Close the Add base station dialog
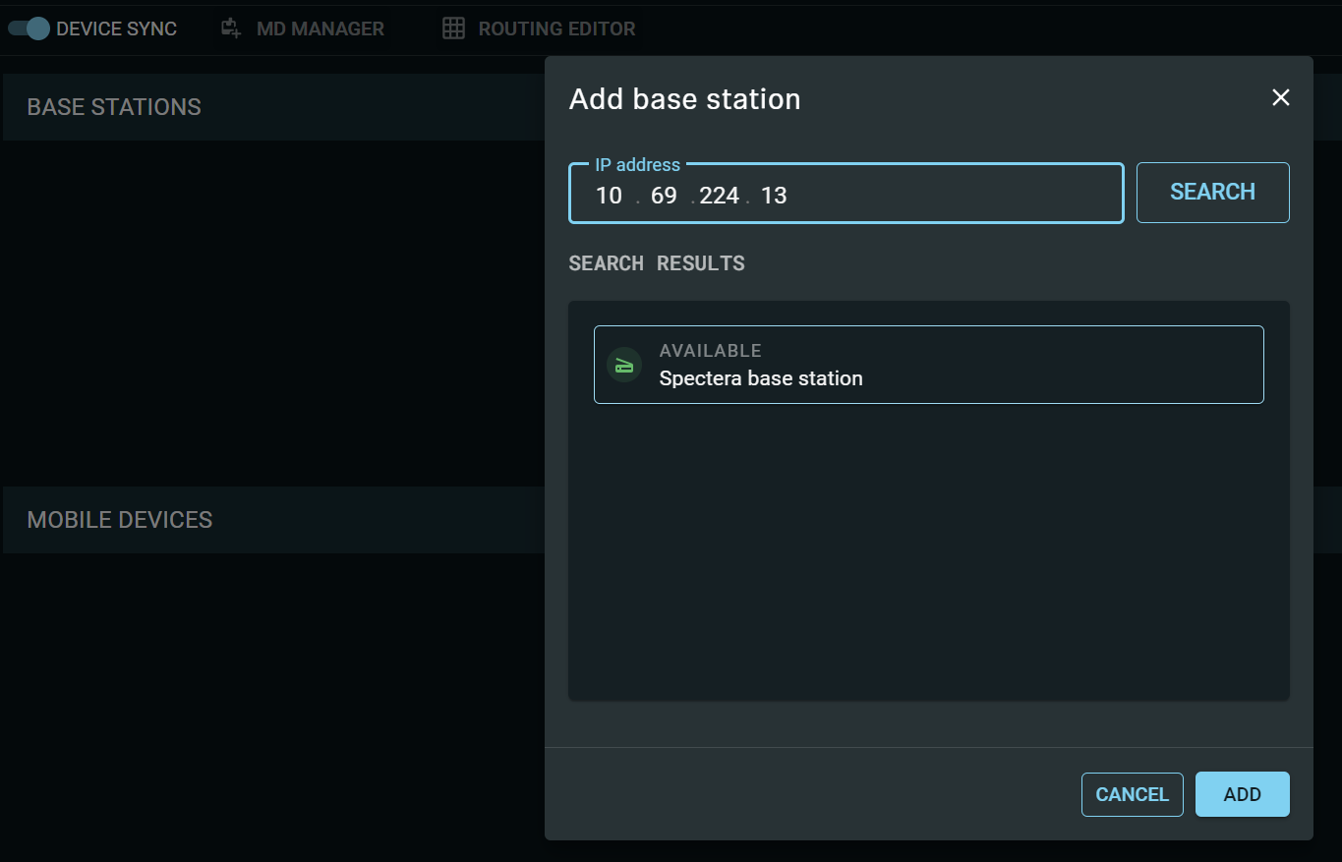This screenshot has width=1342, height=862. pyautogui.click(x=1280, y=97)
